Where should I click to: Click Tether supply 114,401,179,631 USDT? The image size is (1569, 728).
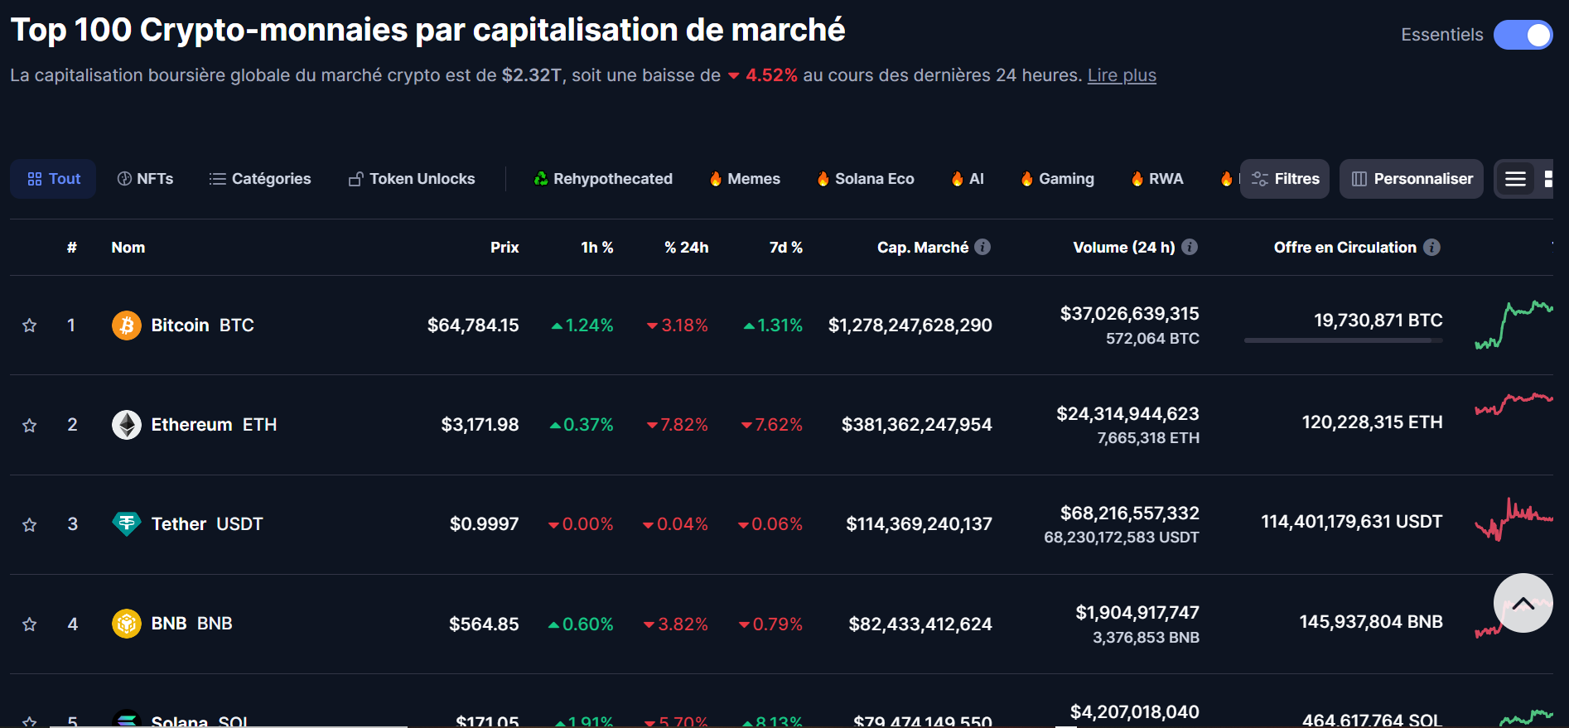[x=1352, y=522]
